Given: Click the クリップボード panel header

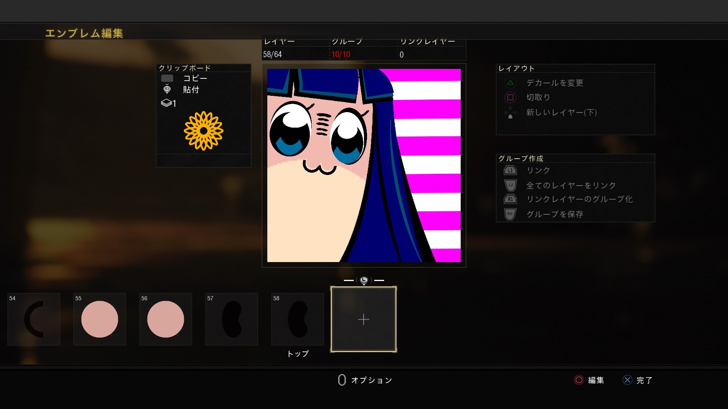Looking at the screenshot, I should coord(185,68).
